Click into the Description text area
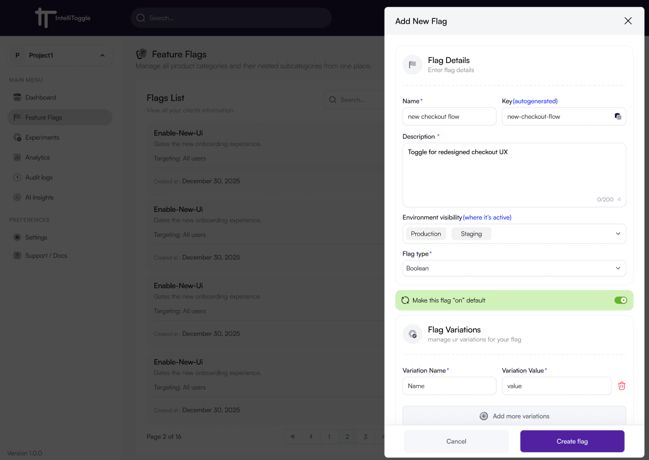Image resolution: width=649 pixels, height=460 pixels. [513, 174]
